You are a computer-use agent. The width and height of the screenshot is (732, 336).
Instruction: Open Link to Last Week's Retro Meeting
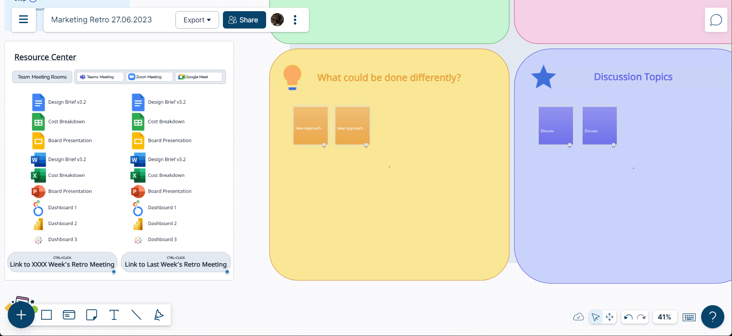pyautogui.click(x=175, y=264)
